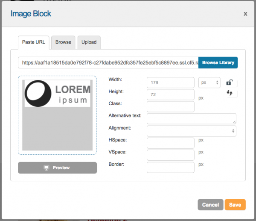Image resolution: width=256 pixels, height=221 pixels.
Task: Click the image URL input field
Action: [108, 62]
